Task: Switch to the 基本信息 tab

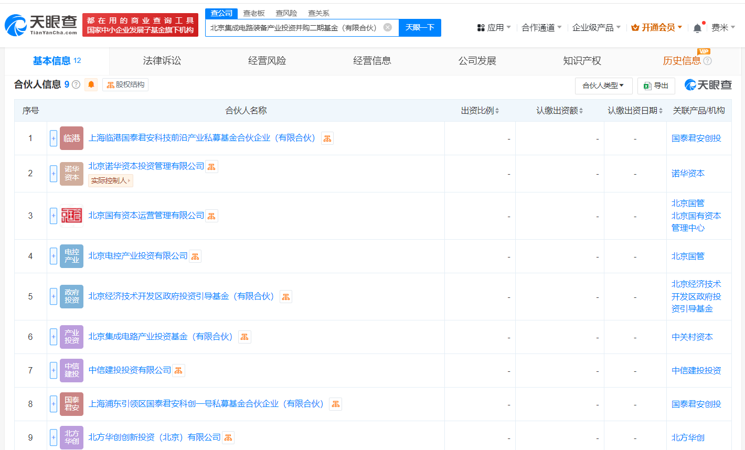Action: (57, 61)
